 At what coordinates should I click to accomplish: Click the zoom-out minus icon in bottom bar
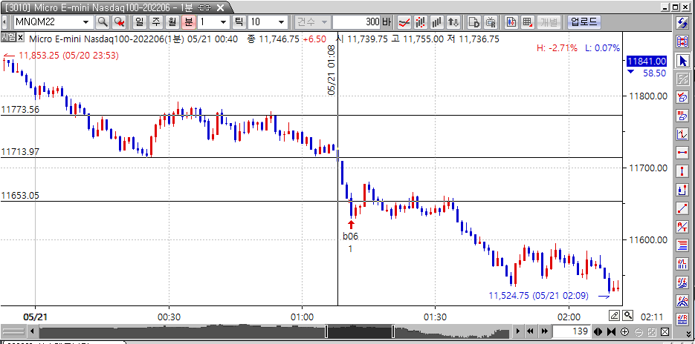[x=639, y=331]
